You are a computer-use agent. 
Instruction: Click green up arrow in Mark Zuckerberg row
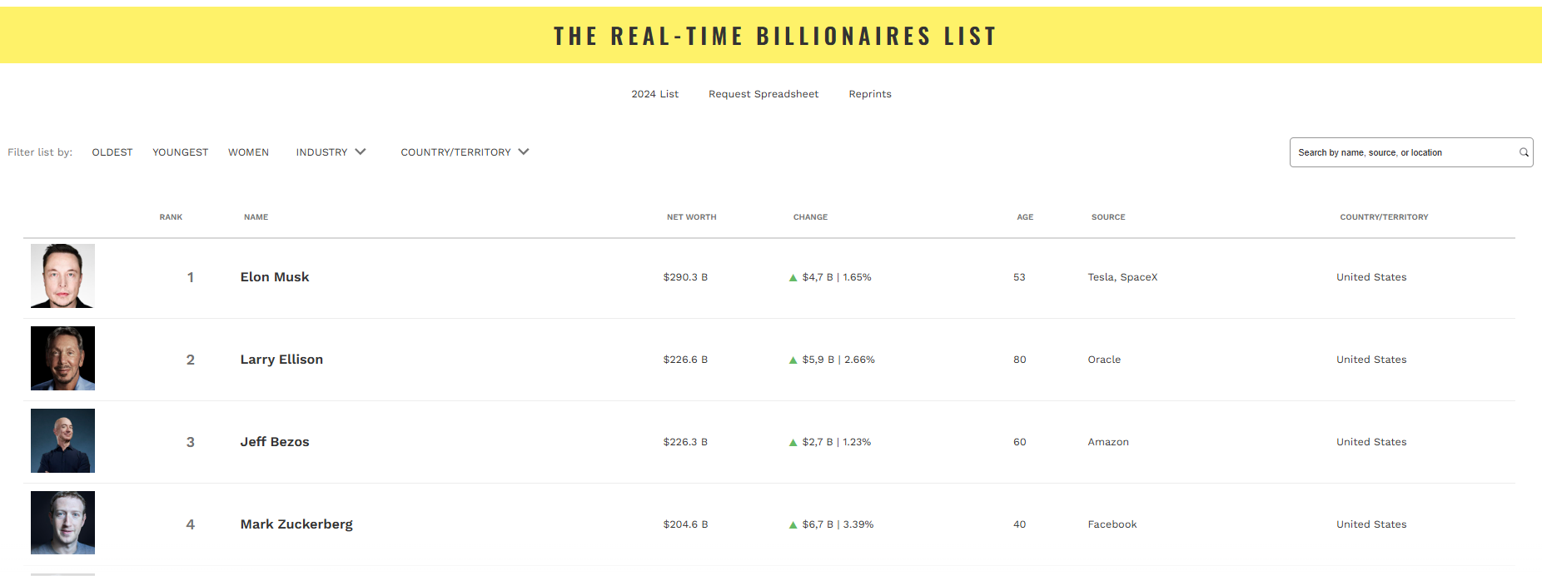coord(793,525)
